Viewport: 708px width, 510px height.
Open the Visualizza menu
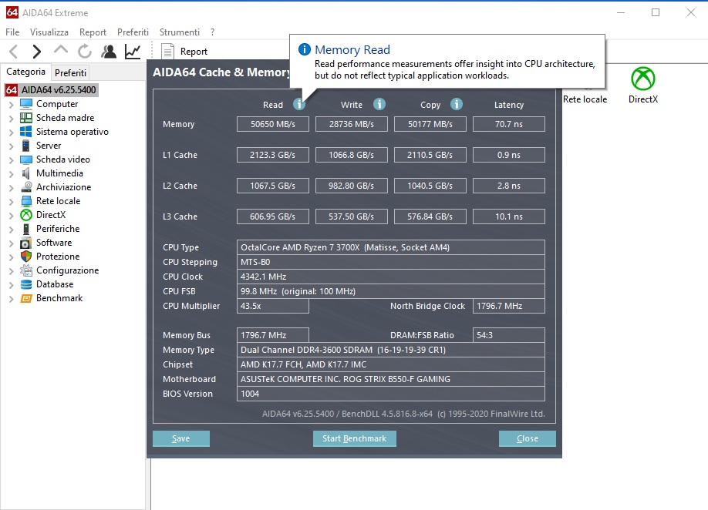49,32
